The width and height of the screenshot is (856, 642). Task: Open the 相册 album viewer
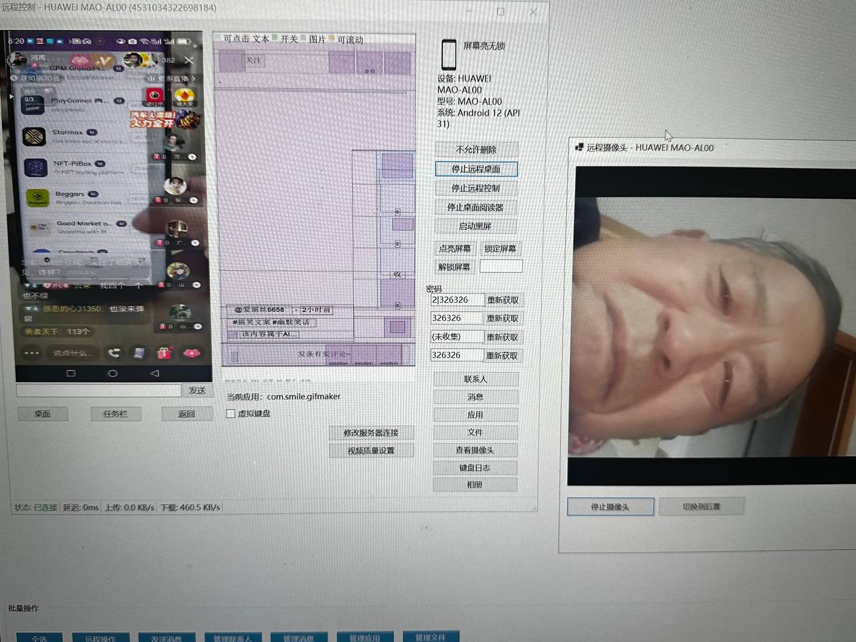tap(475, 484)
